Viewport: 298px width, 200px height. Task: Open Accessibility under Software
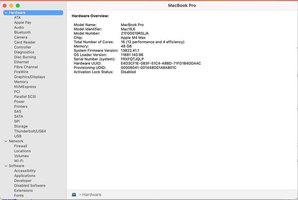(x=25, y=171)
